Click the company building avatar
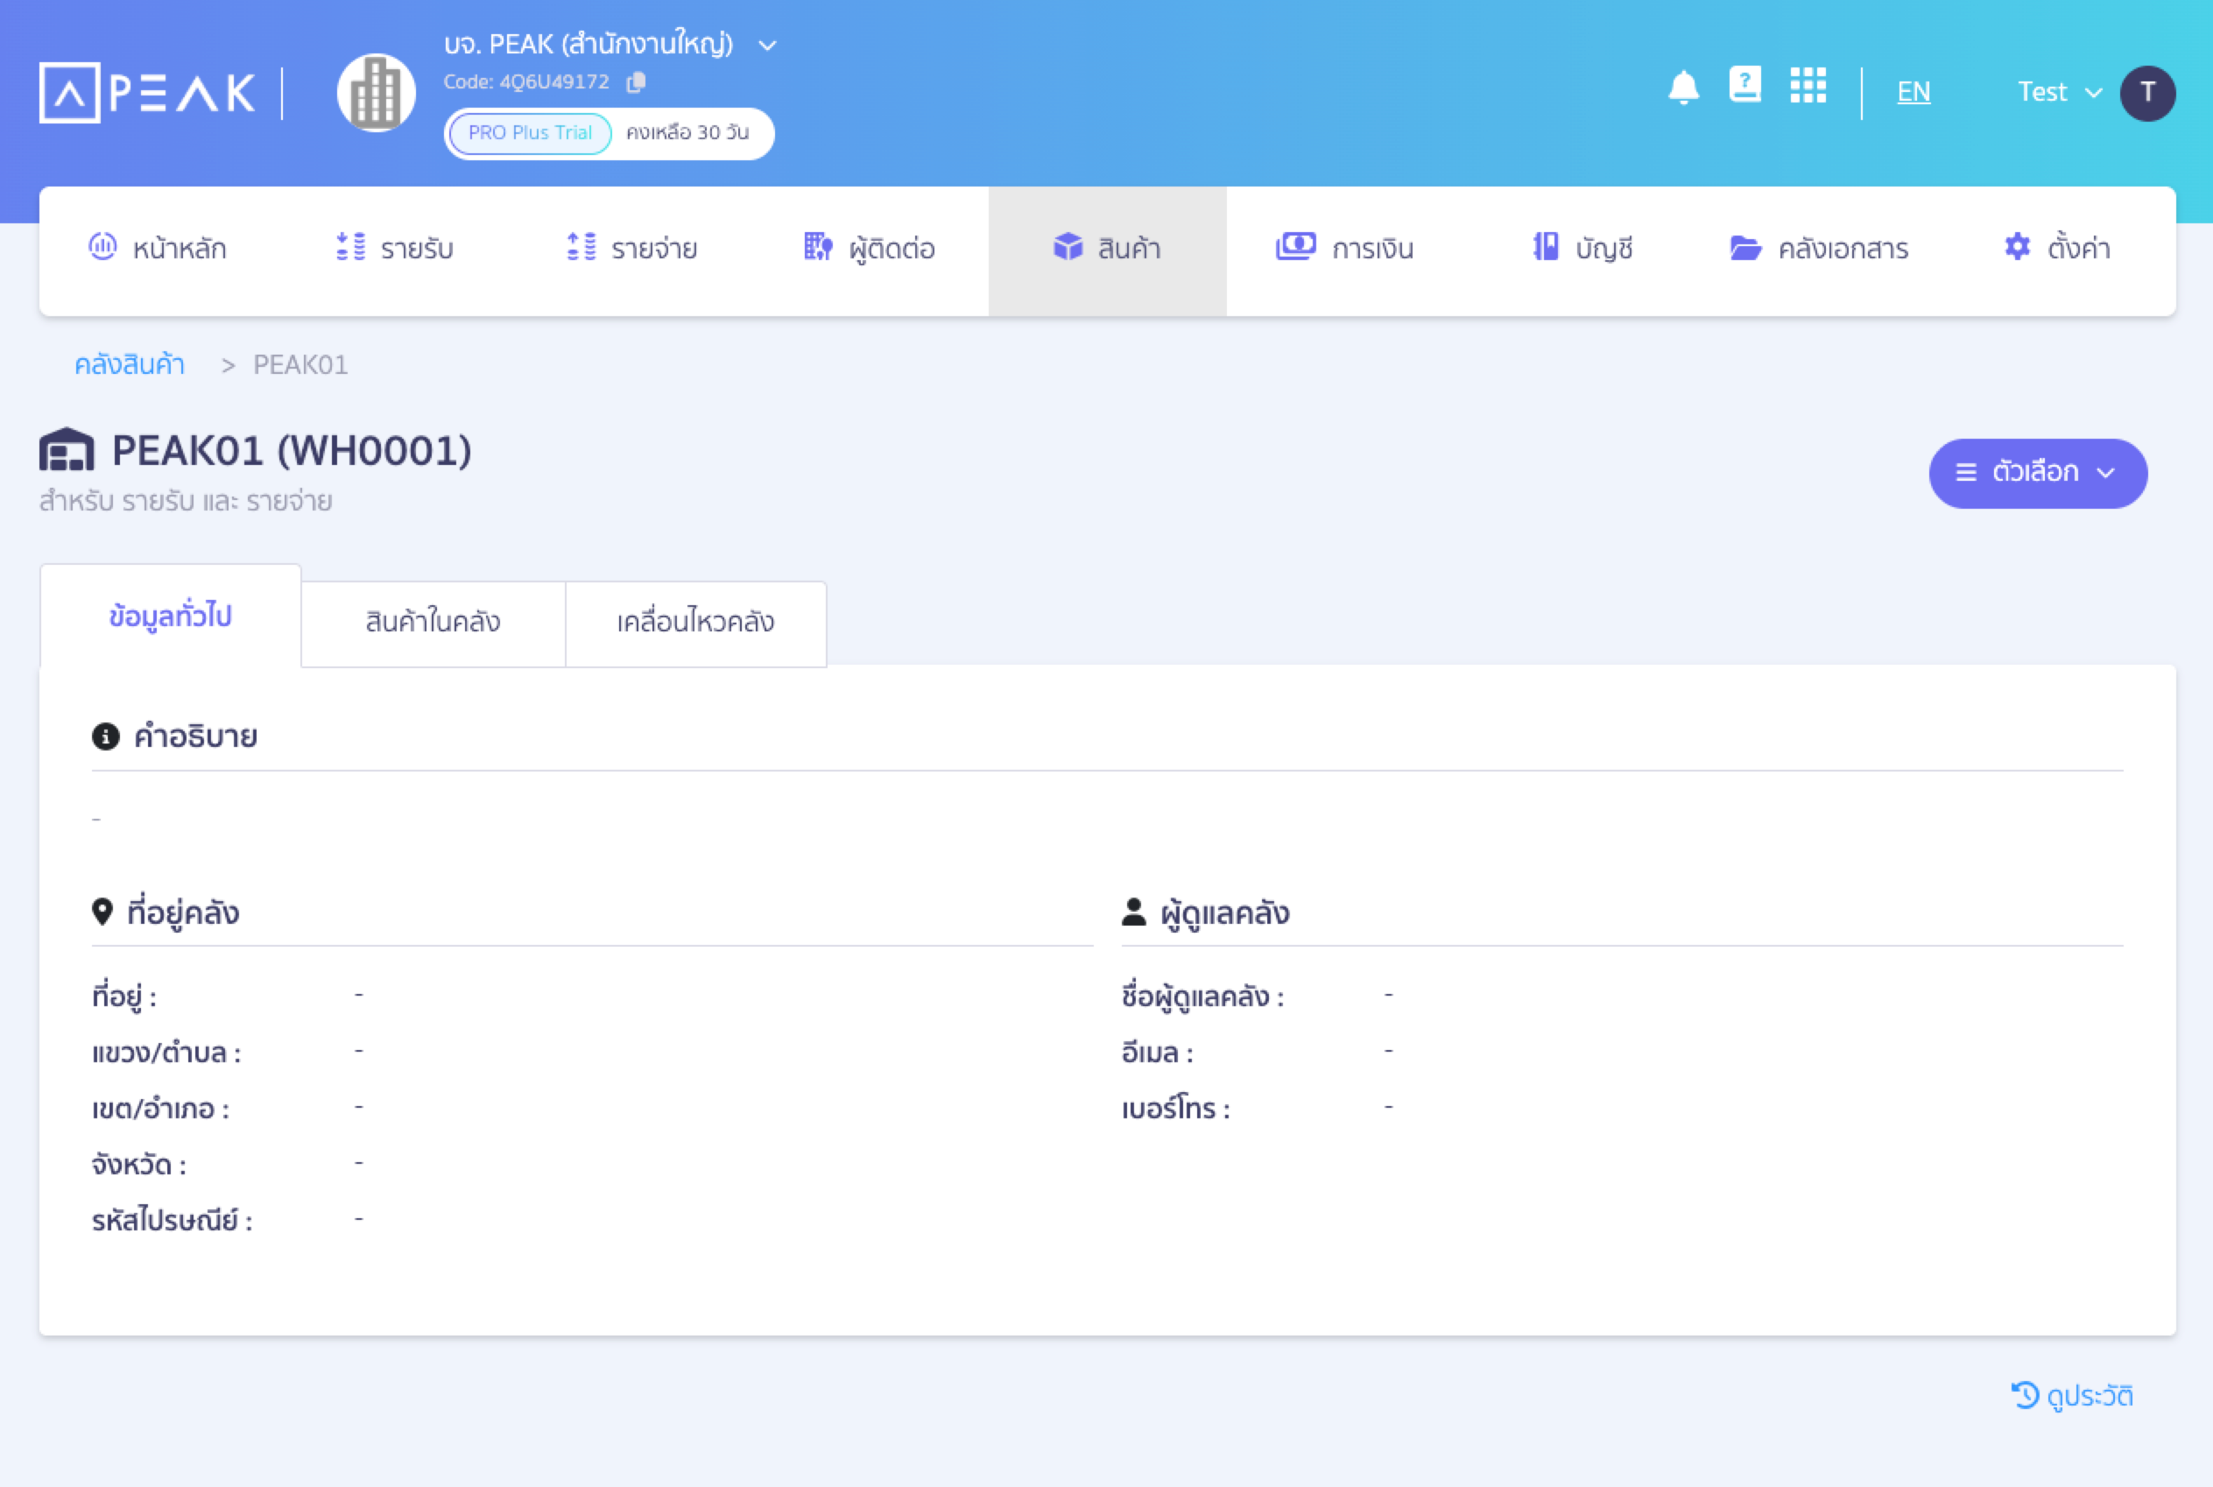The image size is (2213, 1487). [x=377, y=93]
